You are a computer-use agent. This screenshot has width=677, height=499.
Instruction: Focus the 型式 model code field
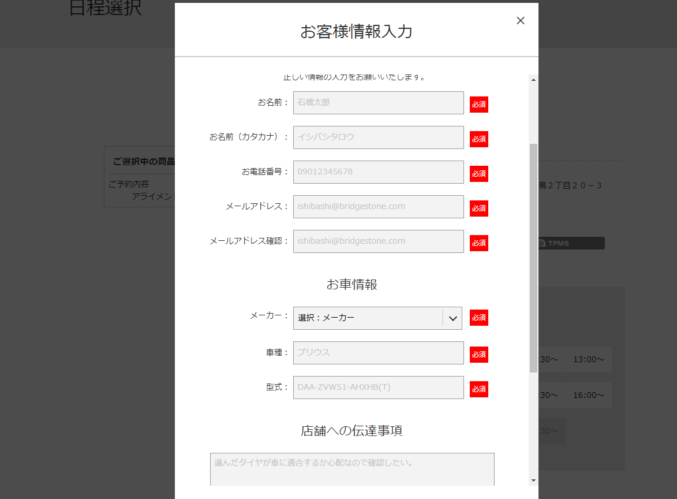point(378,388)
